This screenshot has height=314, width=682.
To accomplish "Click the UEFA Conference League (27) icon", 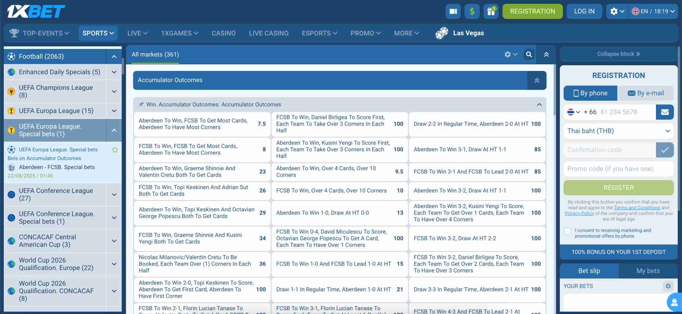I will (x=12, y=194).
